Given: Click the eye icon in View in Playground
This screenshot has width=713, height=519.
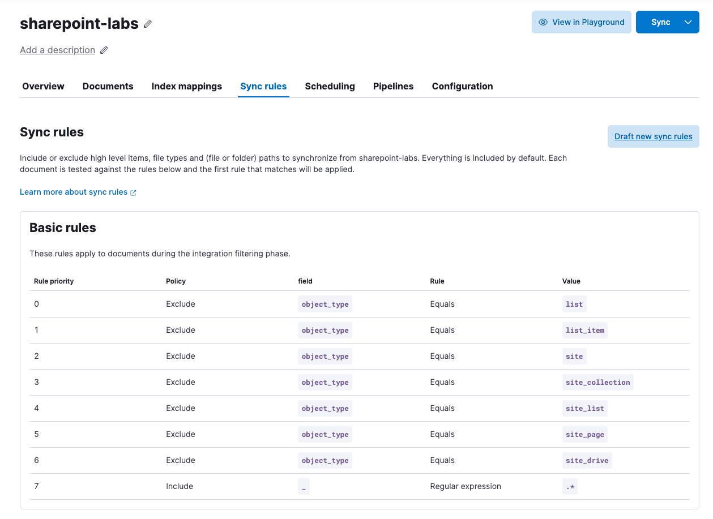Looking at the screenshot, I should (543, 22).
